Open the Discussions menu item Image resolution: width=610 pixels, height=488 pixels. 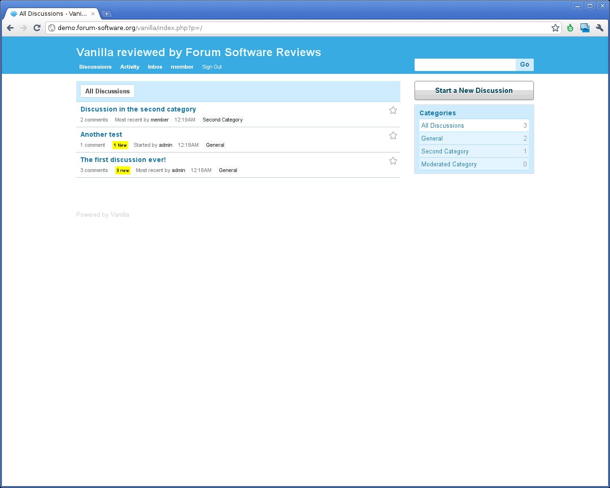(95, 67)
